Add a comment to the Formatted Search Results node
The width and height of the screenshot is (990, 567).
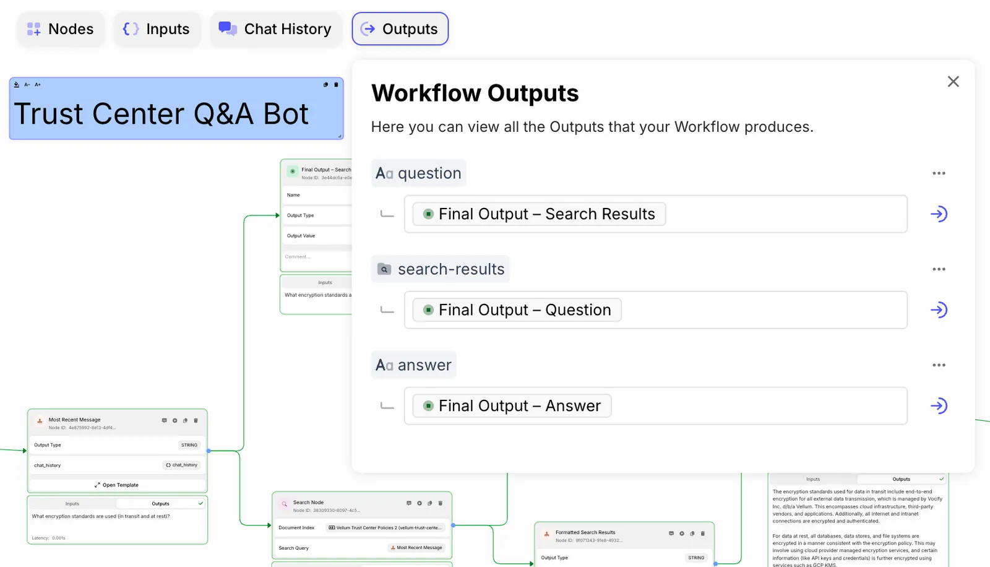[x=671, y=533]
